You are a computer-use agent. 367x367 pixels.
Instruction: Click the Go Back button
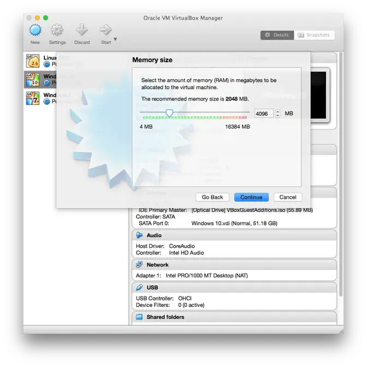click(x=212, y=197)
